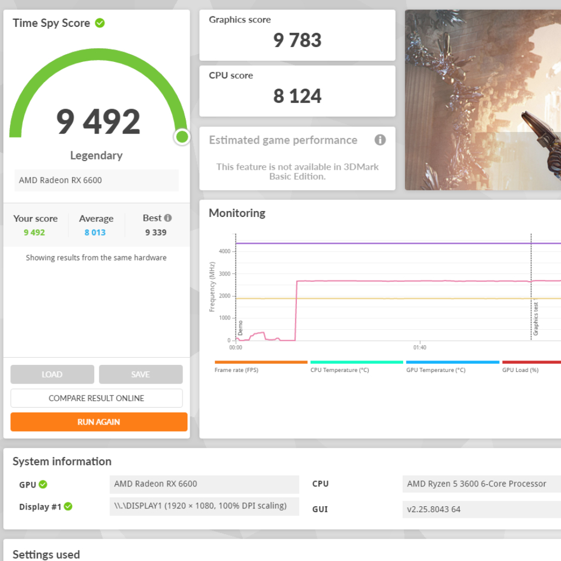This screenshot has height=561, width=561.
Task: Click the 00:00 time label on chart
Action: coord(236,347)
